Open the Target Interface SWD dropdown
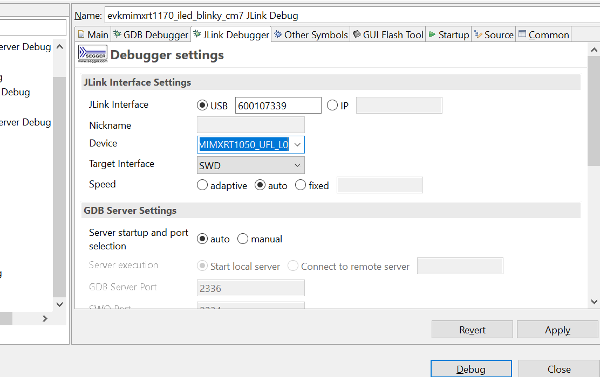The width and height of the screenshot is (600, 377). [x=297, y=165]
